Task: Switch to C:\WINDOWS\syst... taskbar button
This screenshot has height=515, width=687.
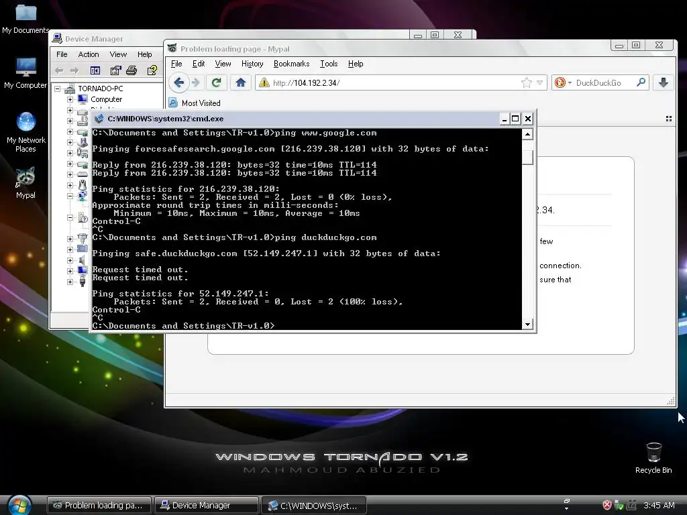Action: coord(314,506)
